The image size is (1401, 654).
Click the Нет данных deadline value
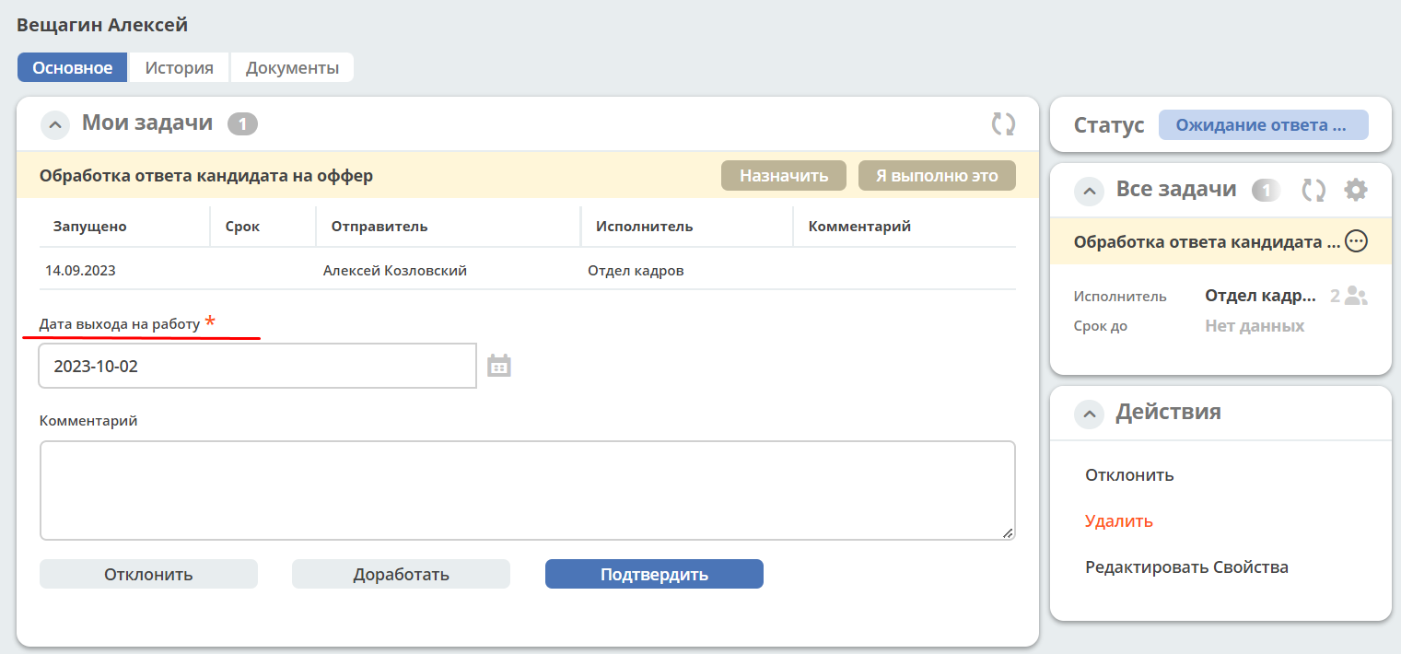click(1255, 326)
